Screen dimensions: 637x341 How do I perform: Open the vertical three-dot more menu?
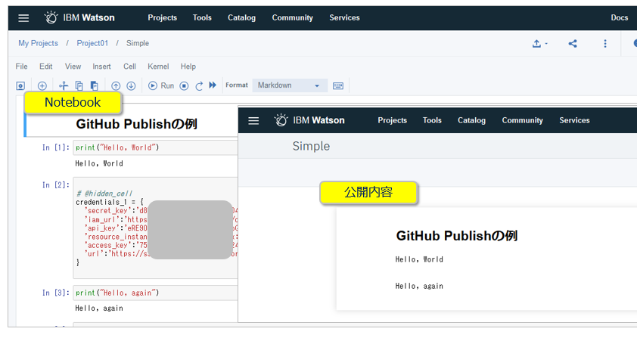pos(605,43)
